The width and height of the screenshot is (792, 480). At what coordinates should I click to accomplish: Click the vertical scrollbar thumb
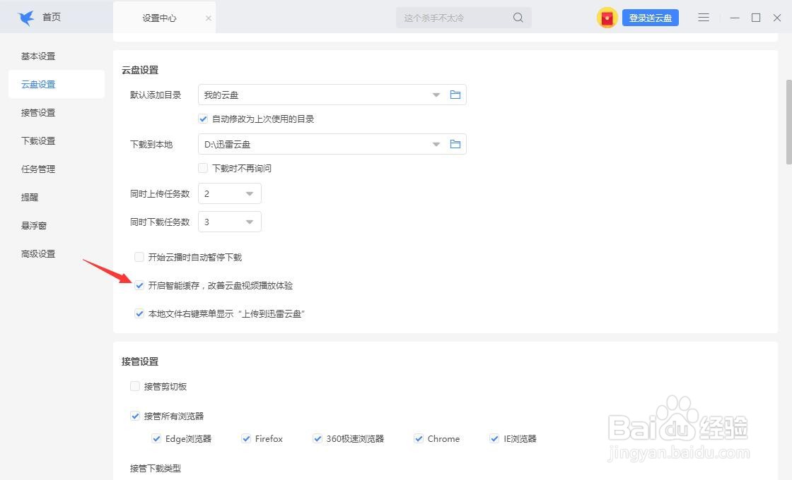click(789, 122)
